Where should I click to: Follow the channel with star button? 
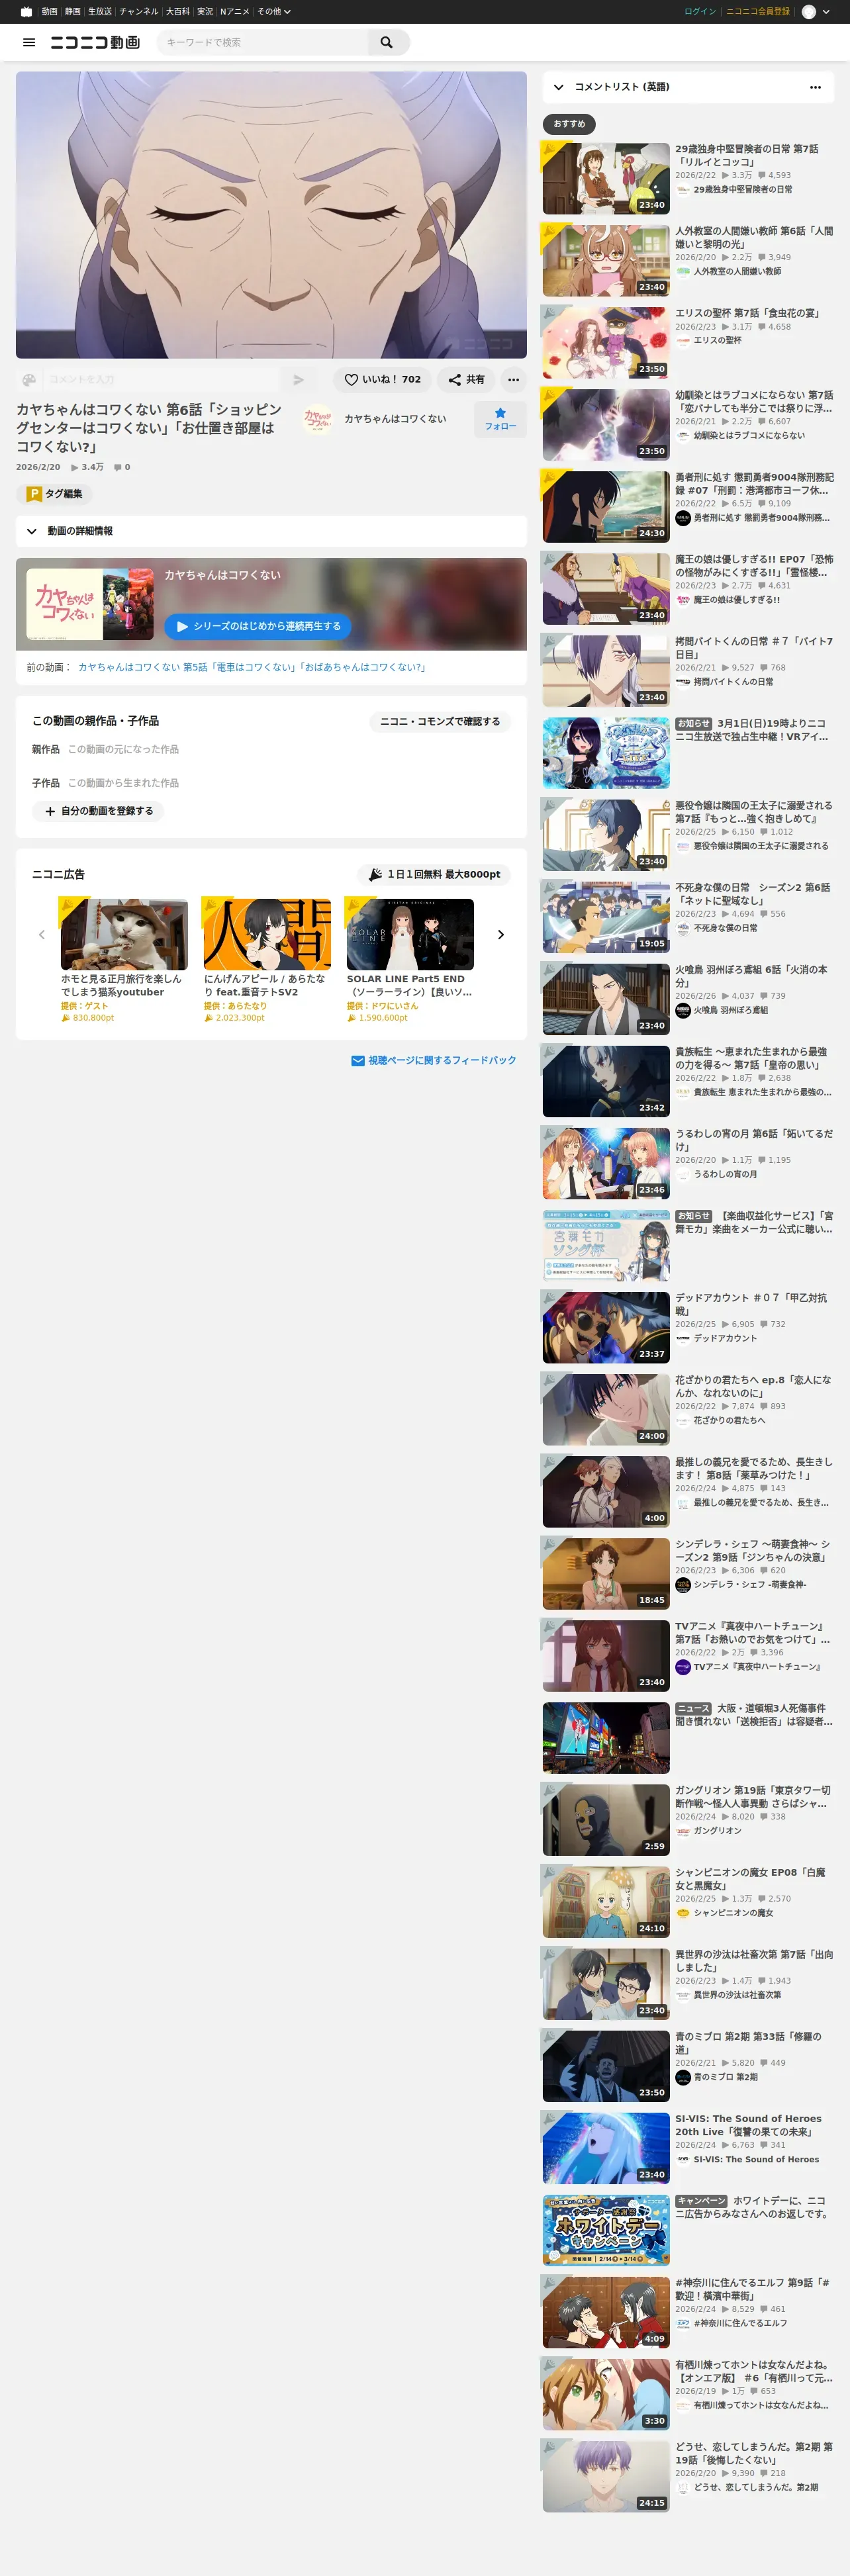500,419
